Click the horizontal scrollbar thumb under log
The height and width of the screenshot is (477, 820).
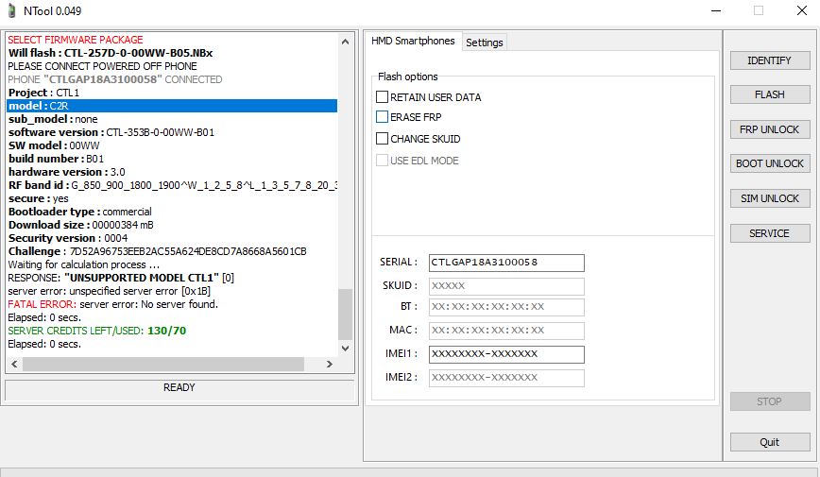pos(163,364)
